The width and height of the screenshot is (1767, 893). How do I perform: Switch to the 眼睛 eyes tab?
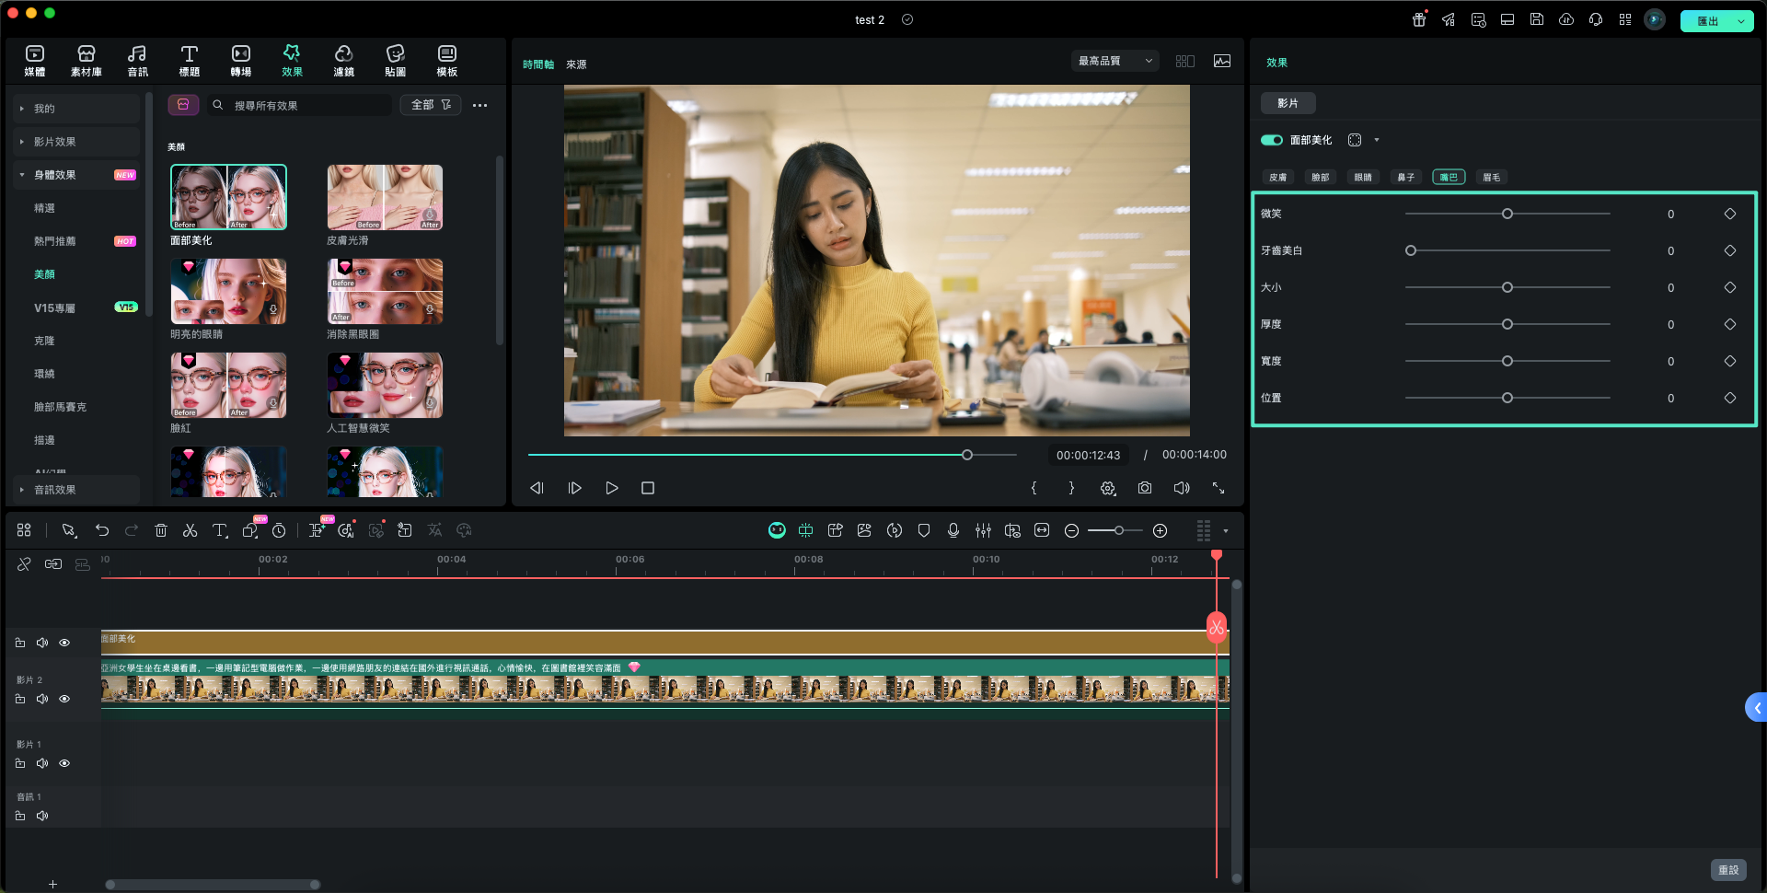click(x=1363, y=177)
